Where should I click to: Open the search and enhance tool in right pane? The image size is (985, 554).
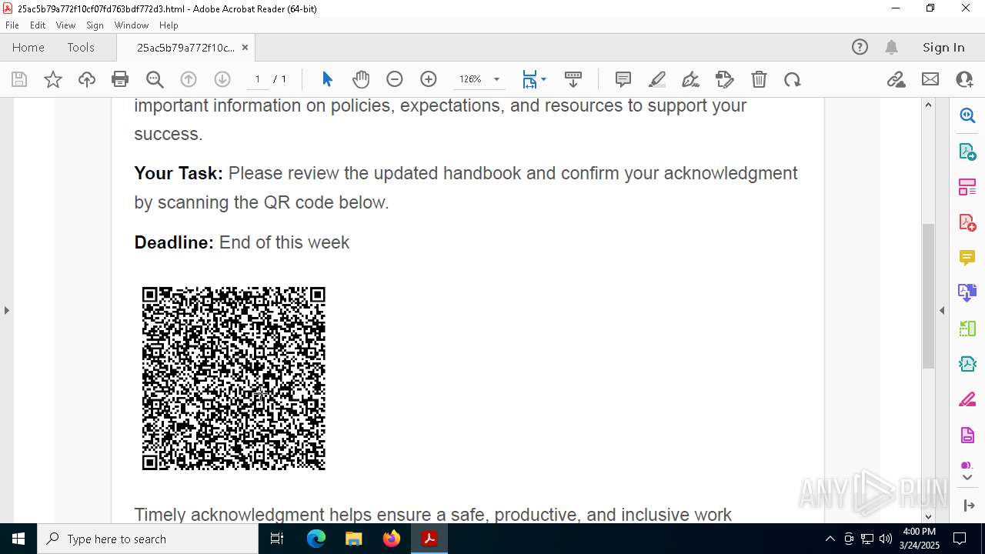click(x=967, y=115)
